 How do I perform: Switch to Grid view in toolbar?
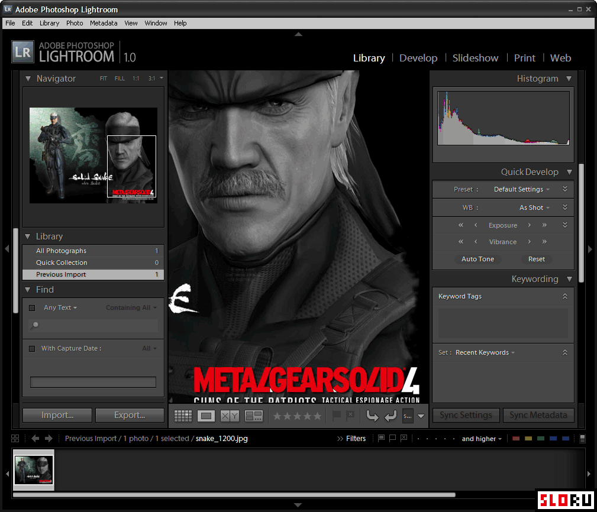pos(183,416)
